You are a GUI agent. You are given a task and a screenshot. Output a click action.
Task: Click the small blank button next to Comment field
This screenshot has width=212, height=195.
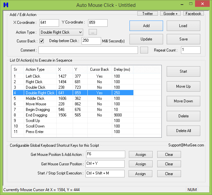(144, 50)
